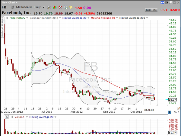Click the magenta 0.00 value in toolbar
The height and width of the screenshot is (136, 181).
[x=87, y=8]
